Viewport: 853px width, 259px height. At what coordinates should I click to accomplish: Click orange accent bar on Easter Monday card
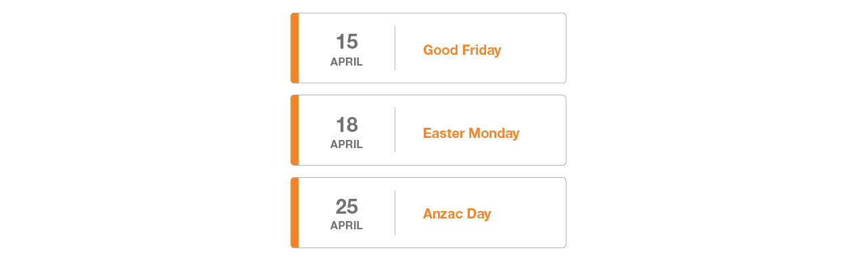pos(294,131)
